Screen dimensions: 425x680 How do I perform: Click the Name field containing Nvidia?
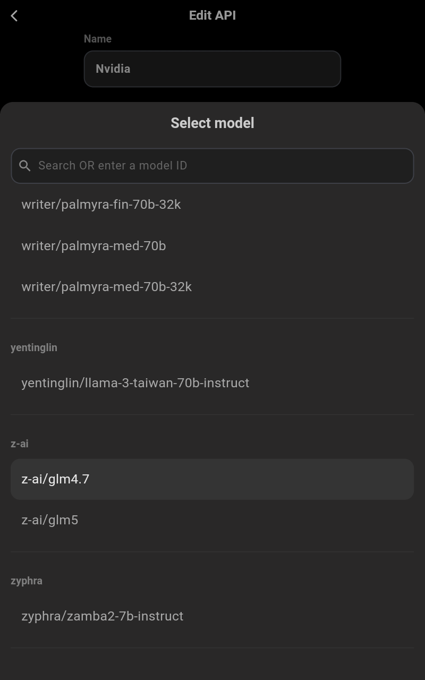(212, 69)
